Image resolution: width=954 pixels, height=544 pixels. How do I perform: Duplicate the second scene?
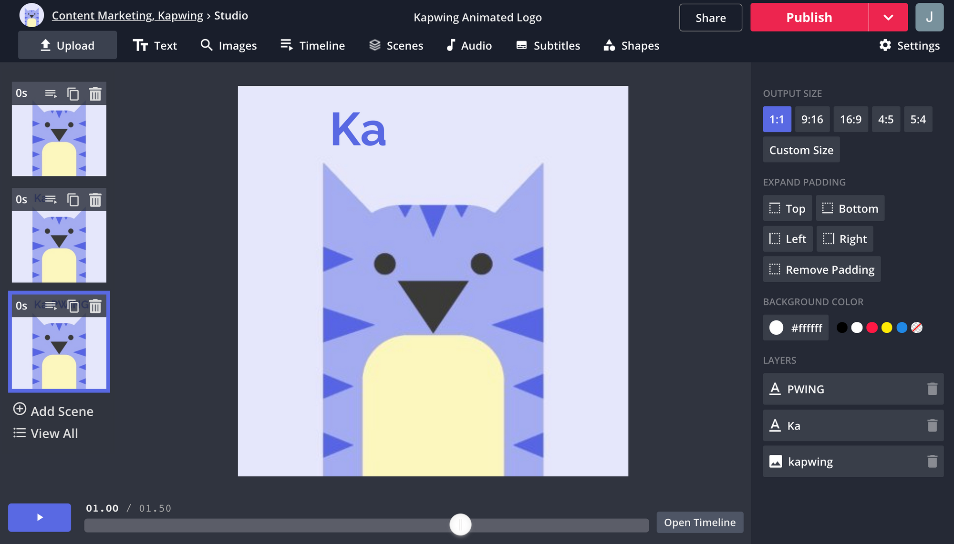tap(73, 200)
